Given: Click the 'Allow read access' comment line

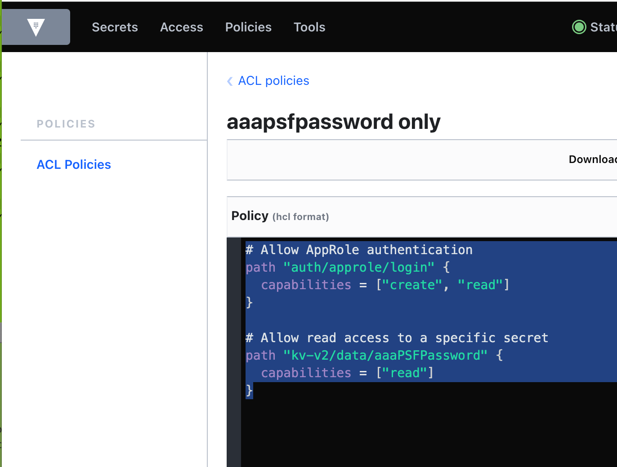Looking at the screenshot, I should point(397,338).
